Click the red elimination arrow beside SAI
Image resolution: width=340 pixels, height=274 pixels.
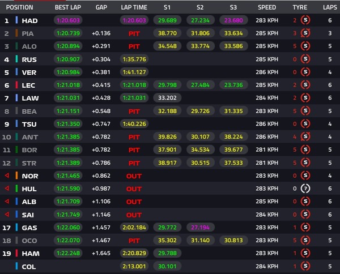pos(7,214)
